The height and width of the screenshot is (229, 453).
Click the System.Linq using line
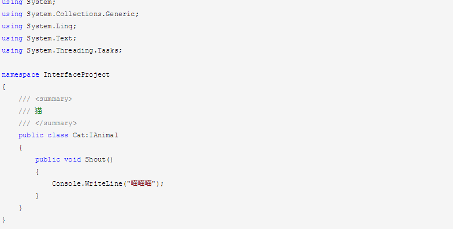[39, 27]
